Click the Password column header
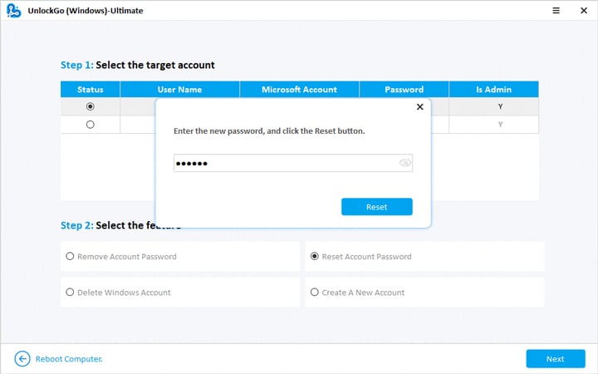 click(404, 89)
